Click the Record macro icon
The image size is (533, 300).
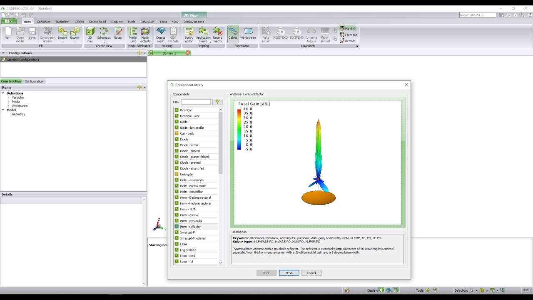pyautogui.click(x=217, y=35)
